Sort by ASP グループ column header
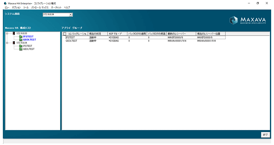 pos(117,34)
